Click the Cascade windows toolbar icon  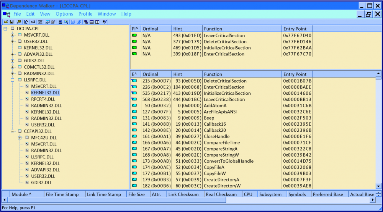(x=86, y=22)
